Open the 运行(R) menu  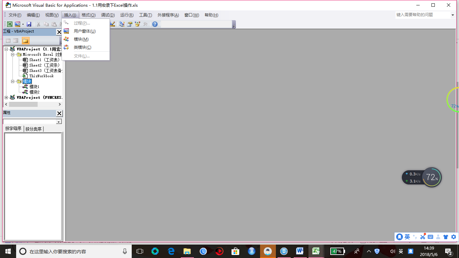[127, 15]
